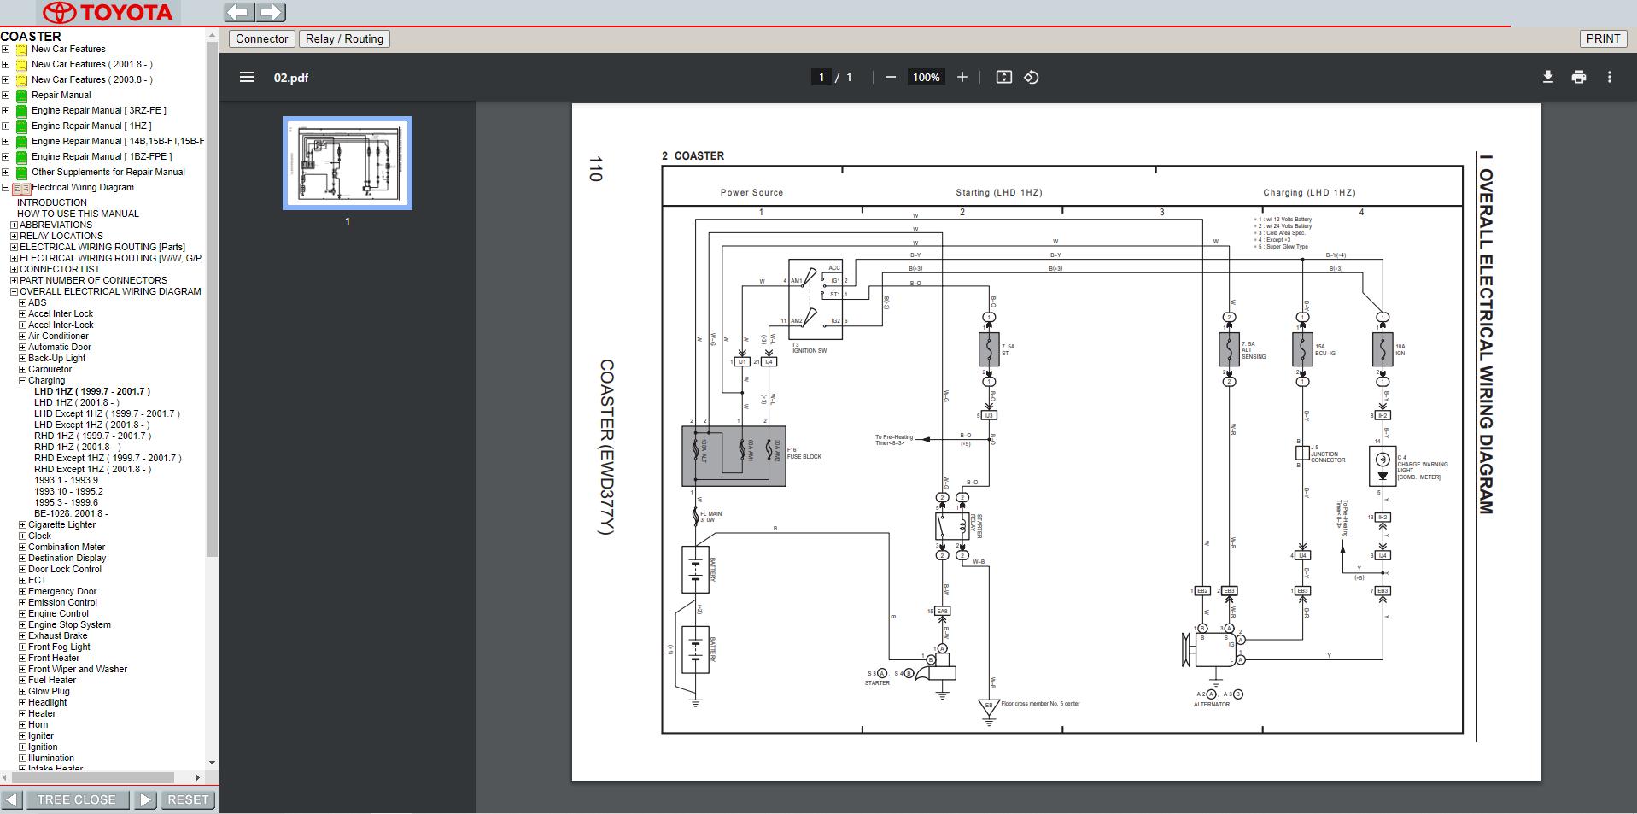Download the 02.pdf file

(1547, 77)
